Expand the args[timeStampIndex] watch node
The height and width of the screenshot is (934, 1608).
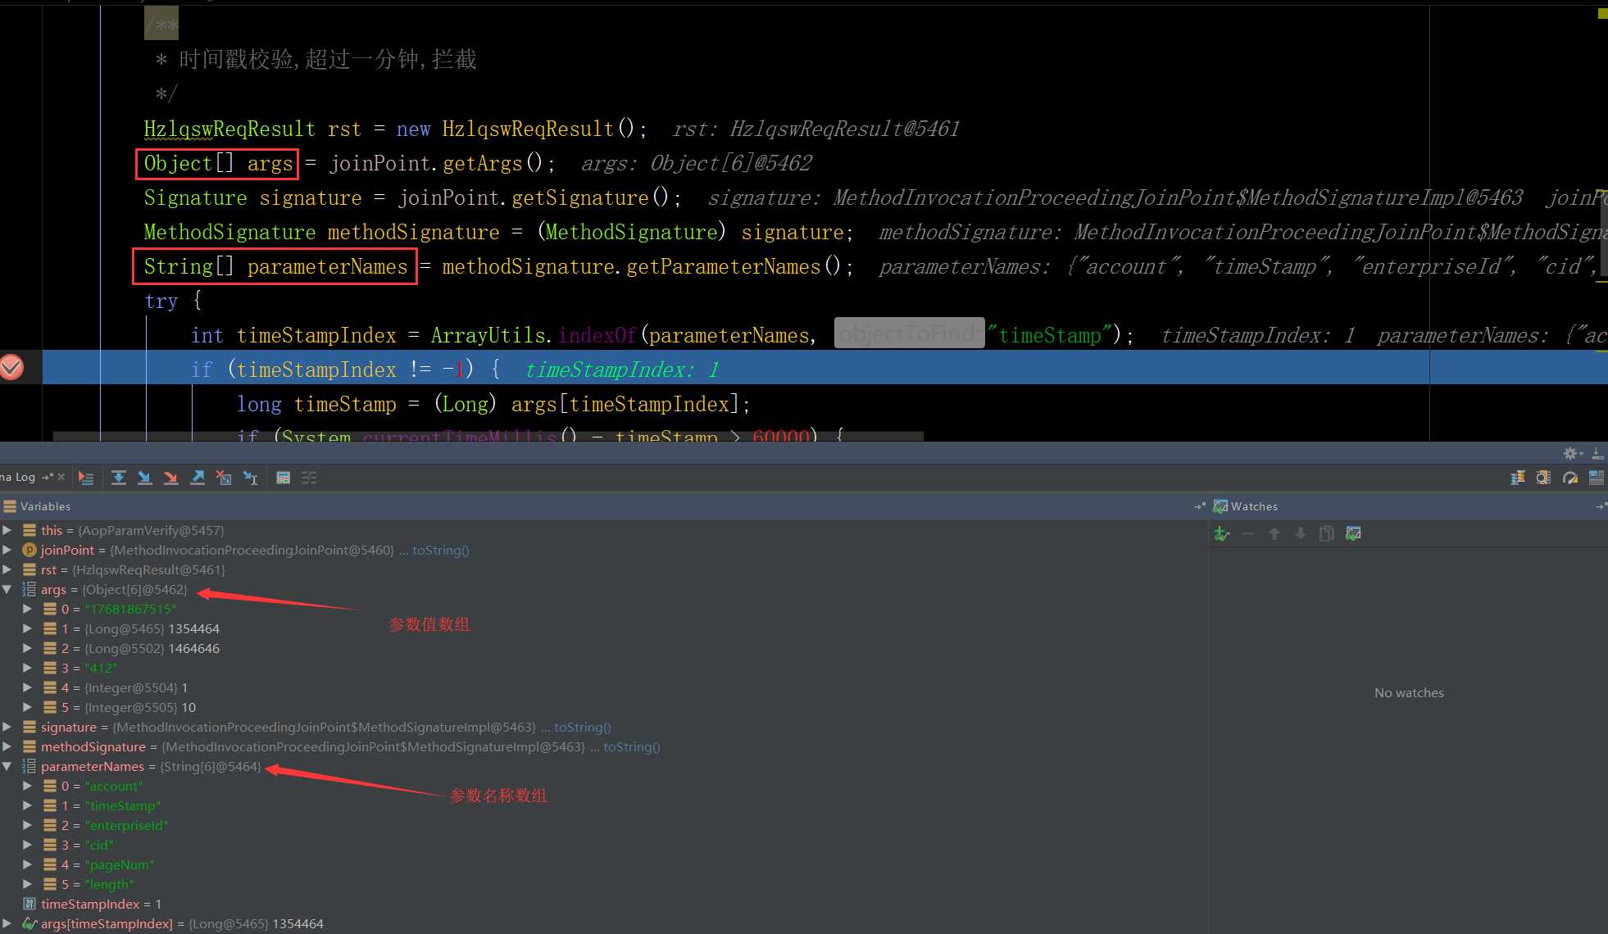point(7,923)
